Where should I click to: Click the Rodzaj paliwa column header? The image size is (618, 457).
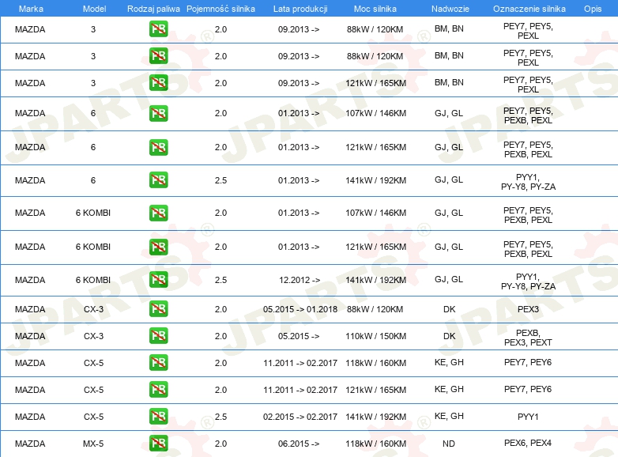click(153, 8)
